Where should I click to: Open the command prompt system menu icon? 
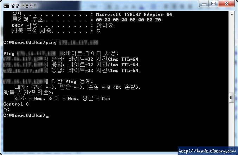tap(6, 6)
